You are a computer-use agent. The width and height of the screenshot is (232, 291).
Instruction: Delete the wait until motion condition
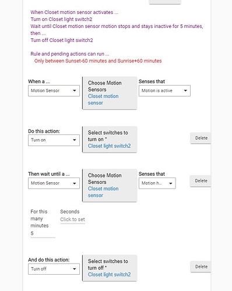[x=201, y=181]
